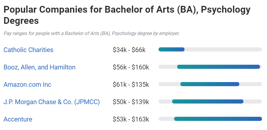The width and height of the screenshot is (267, 130).
Task: Visit the J.P. Morgan Chase & Co. link
Action: (x=52, y=102)
